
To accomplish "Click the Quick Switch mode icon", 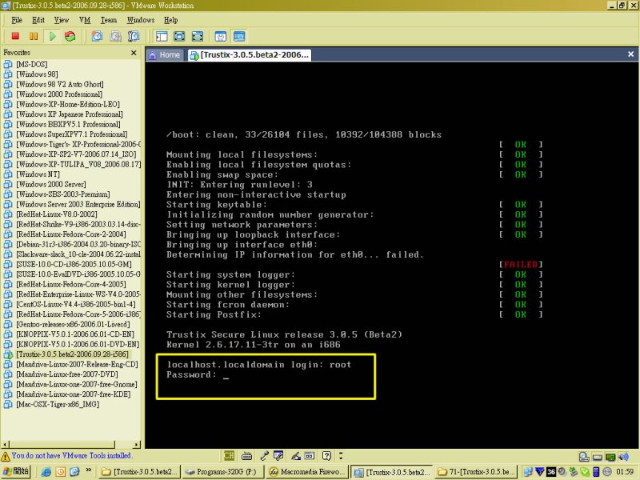I will click(x=179, y=36).
